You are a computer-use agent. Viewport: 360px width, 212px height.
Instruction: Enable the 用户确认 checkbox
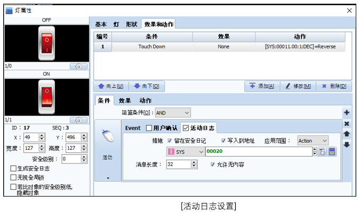tap(149, 128)
